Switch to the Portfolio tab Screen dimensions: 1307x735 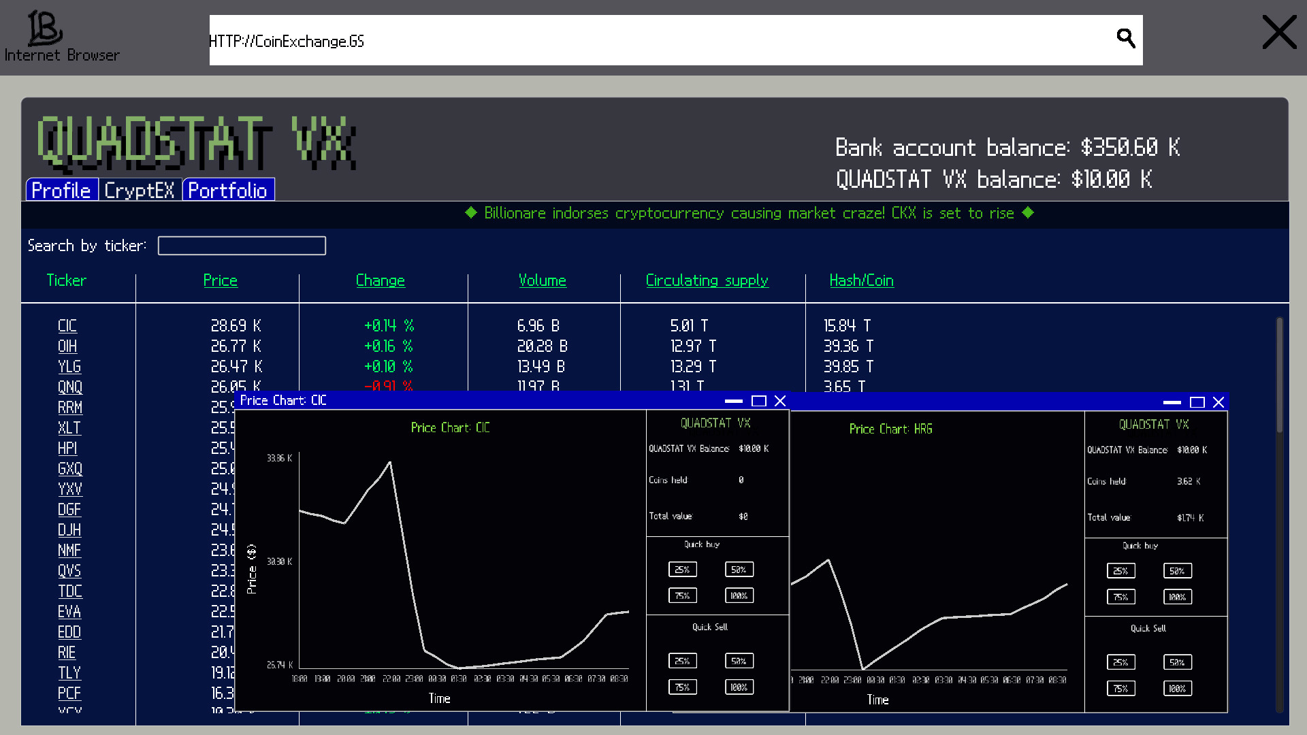(228, 191)
